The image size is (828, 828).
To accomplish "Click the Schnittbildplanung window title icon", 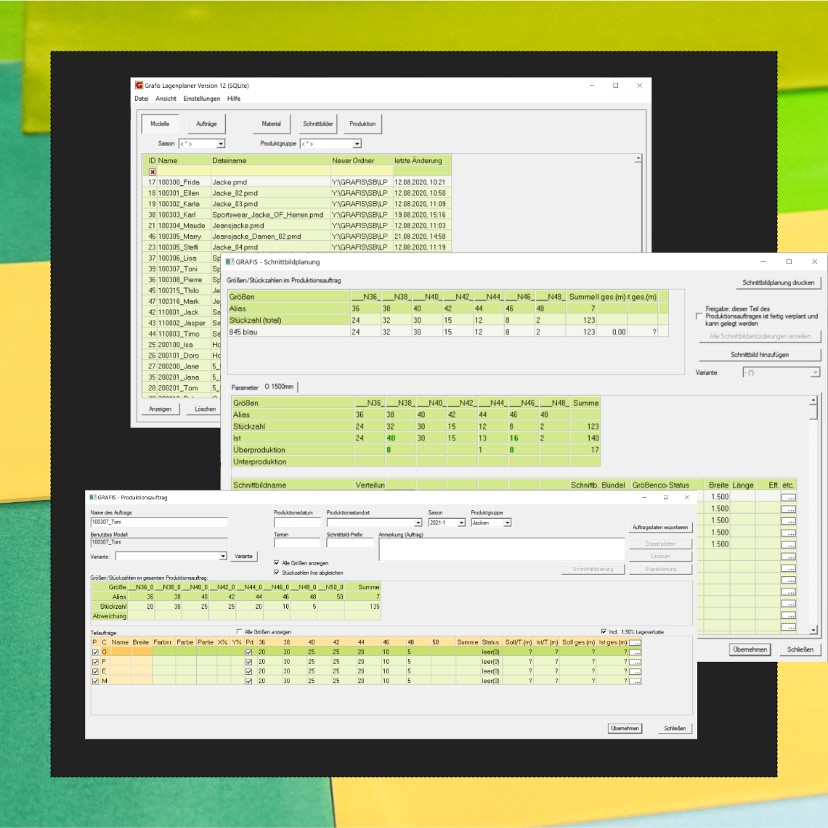I will point(230,262).
